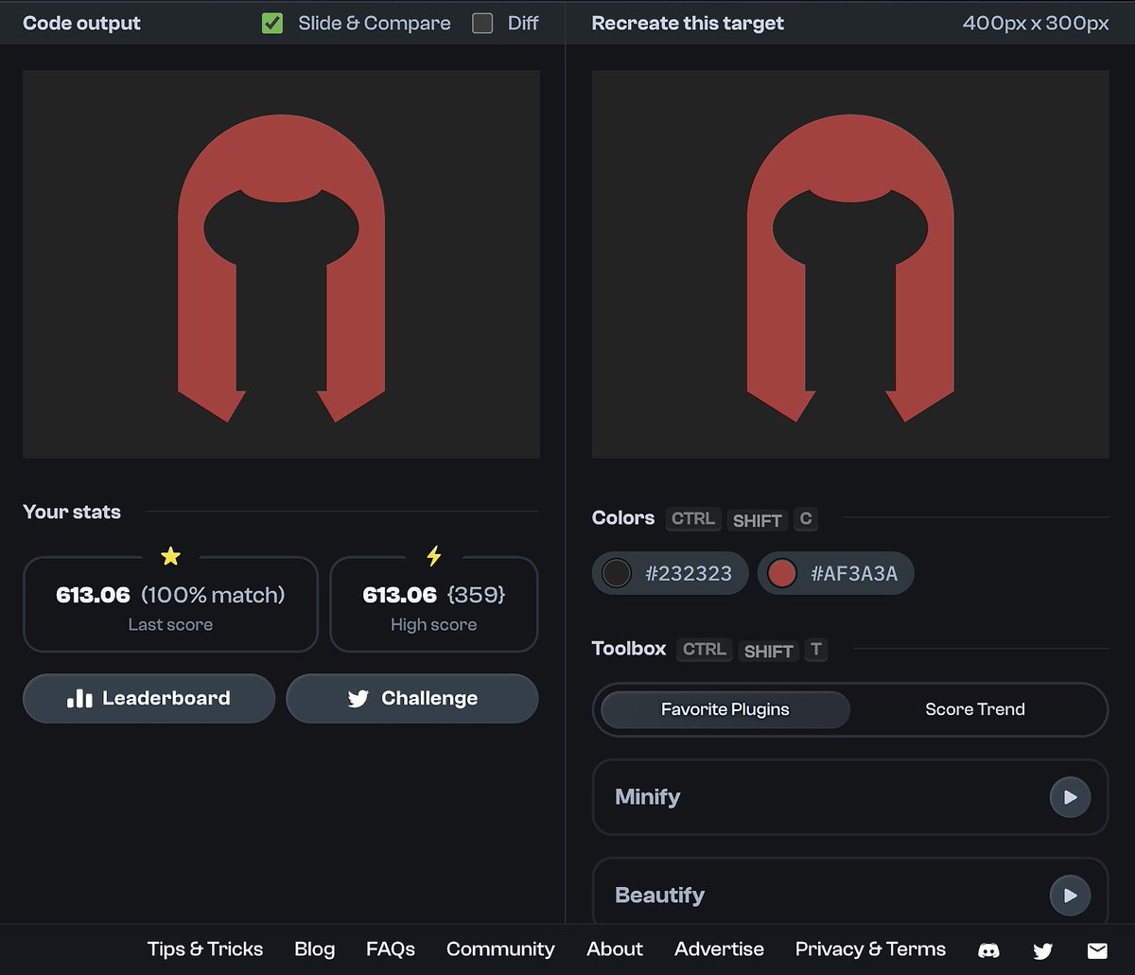
Task: Switch to the Score Trend tab
Action: click(974, 709)
